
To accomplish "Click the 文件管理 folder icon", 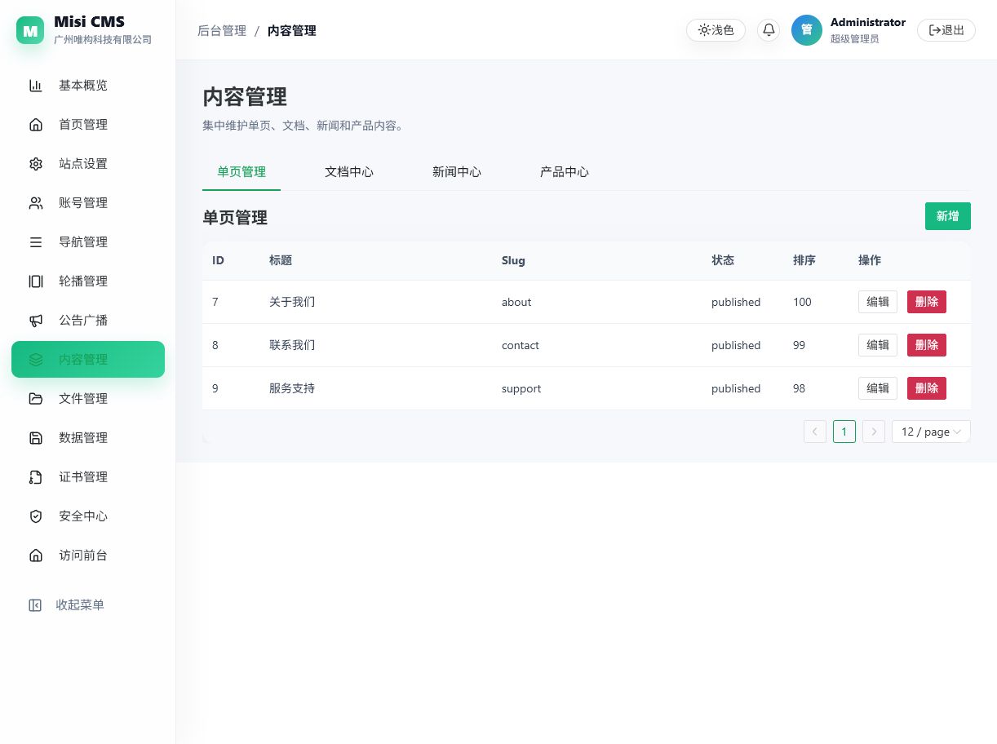I will pos(36,399).
